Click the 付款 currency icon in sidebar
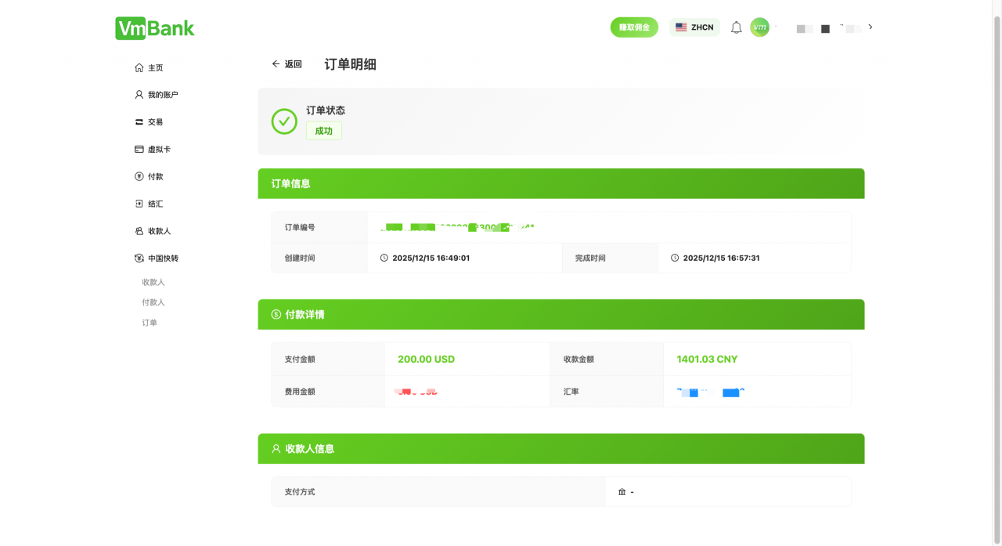Image resolution: width=1002 pixels, height=546 pixels. [139, 176]
